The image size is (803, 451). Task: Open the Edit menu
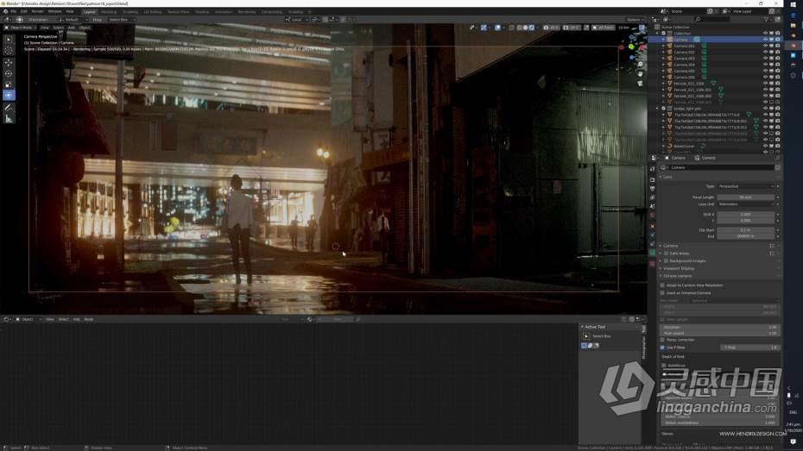pos(24,11)
